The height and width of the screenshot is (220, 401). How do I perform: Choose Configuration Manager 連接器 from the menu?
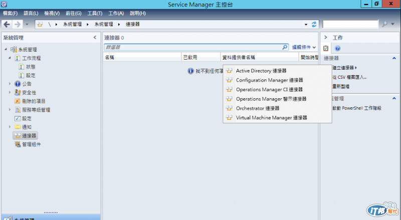277,80
